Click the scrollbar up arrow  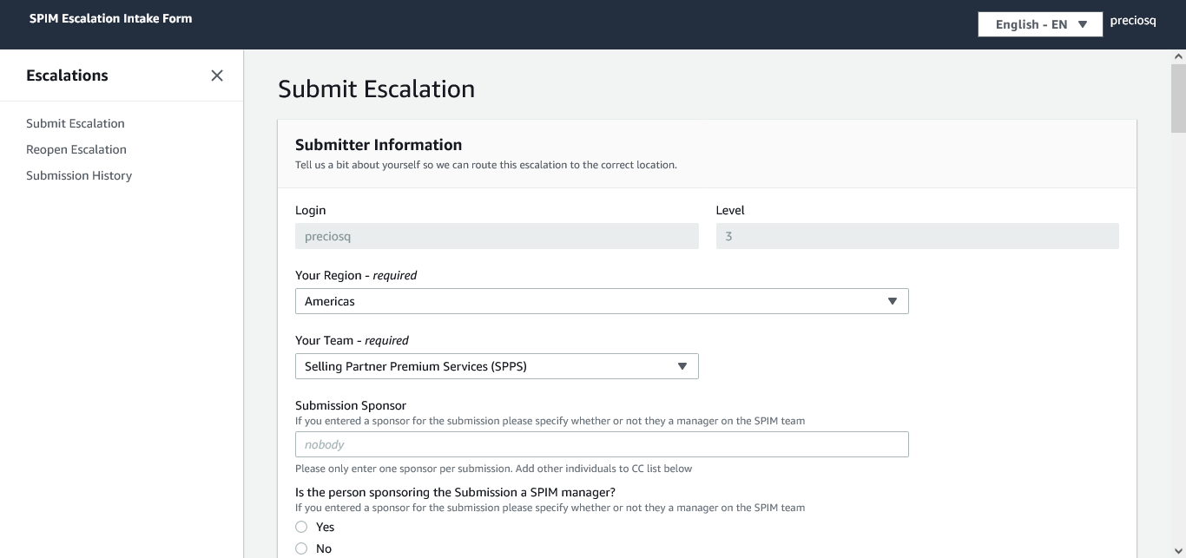click(1178, 56)
